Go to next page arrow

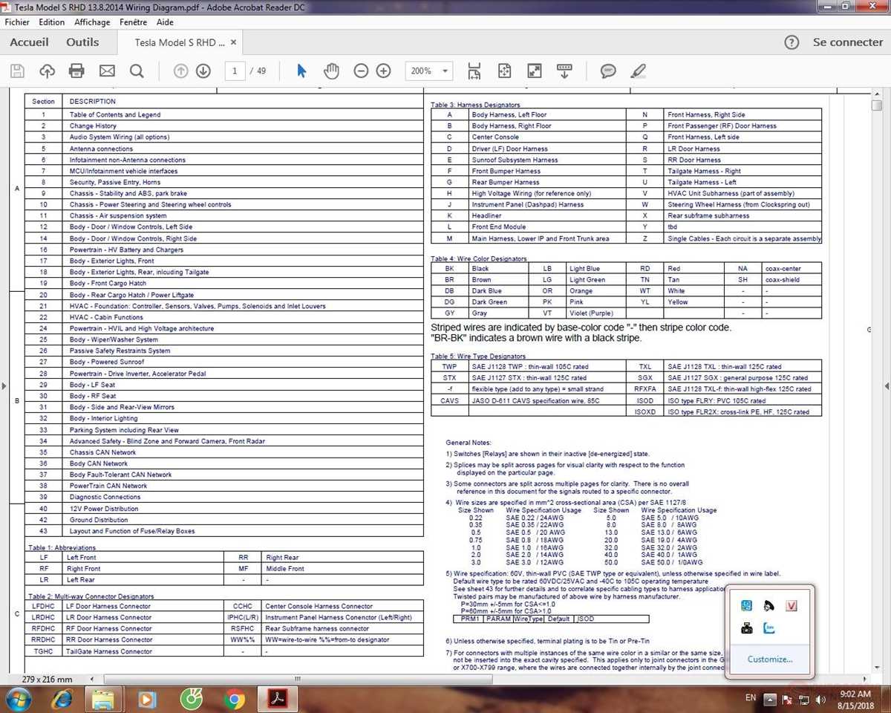[203, 71]
